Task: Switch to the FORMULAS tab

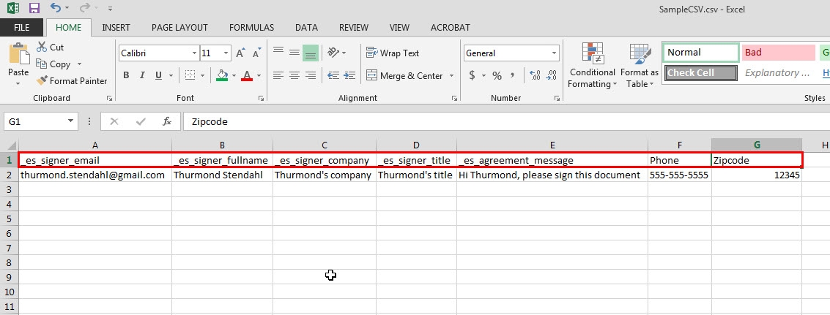Action: [251, 28]
